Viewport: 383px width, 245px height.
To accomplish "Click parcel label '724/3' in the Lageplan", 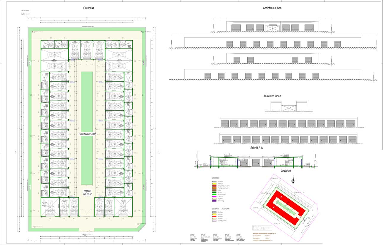I will (276, 223).
